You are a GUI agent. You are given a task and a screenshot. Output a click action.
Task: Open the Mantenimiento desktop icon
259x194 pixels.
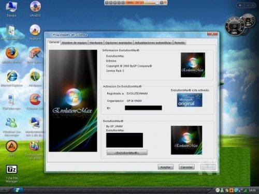click(35, 127)
